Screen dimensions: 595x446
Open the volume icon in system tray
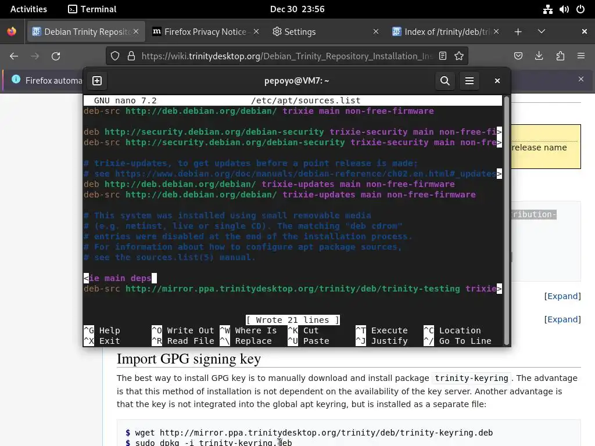point(564,9)
